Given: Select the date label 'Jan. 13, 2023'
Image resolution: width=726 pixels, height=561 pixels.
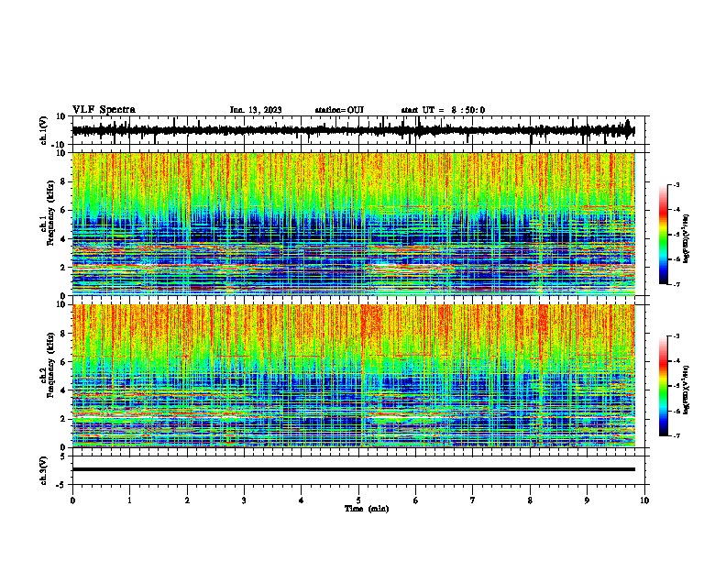Looking at the screenshot, I should point(256,110).
